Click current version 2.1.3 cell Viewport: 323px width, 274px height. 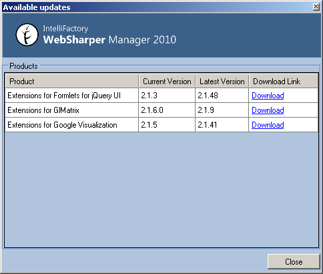pyautogui.click(x=167, y=96)
